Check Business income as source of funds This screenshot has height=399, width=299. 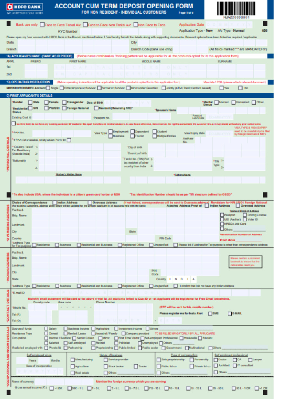65,329
